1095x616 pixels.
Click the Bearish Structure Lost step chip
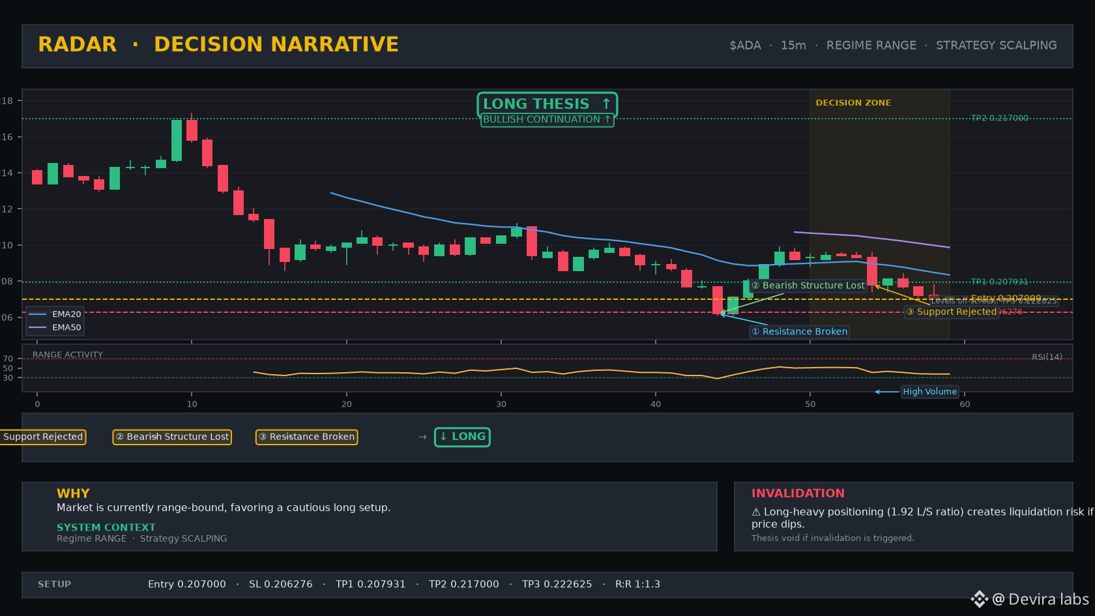[x=172, y=437]
